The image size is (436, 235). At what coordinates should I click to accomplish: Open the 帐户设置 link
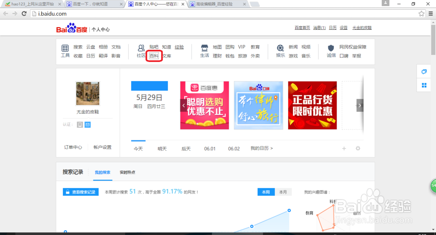click(x=102, y=147)
